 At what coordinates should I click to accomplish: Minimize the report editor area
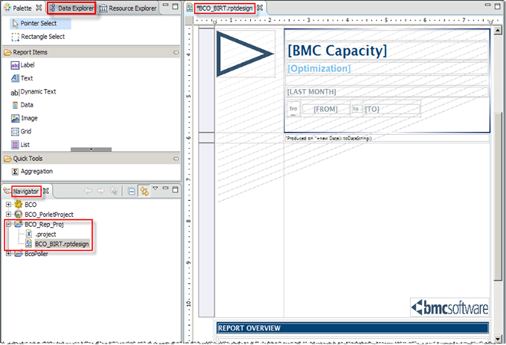point(488,5)
